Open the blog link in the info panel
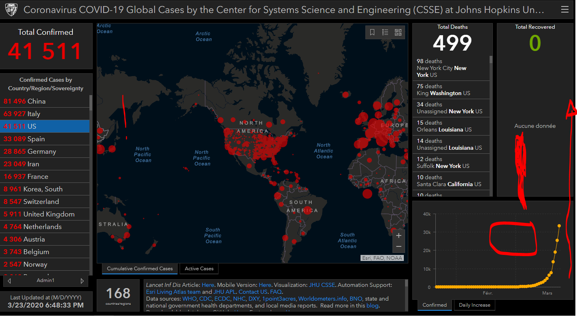Viewport: 577px width, 316px height. pyautogui.click(x=372, y=305)
